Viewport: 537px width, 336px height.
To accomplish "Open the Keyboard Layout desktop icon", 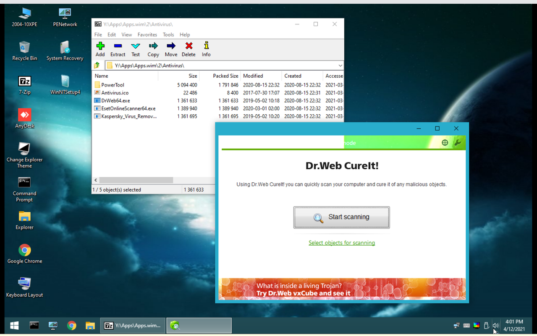I will tap(24, 288).
